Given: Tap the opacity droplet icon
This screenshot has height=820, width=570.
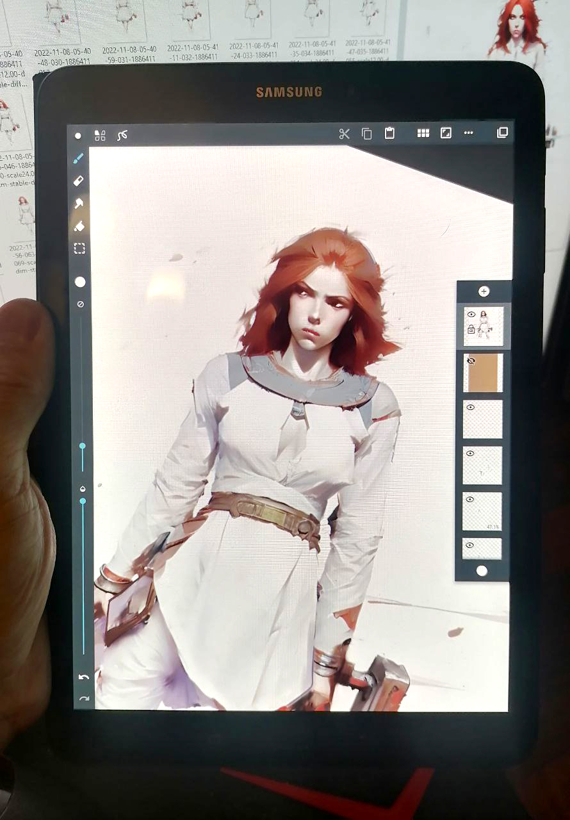Looking at the screenshot, I should (x=82, y=489).
